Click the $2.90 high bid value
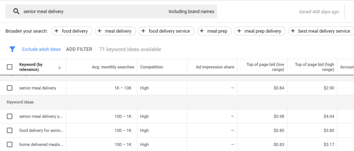The width and height of the screenshot is (354, 151). [x=329, y=88]
